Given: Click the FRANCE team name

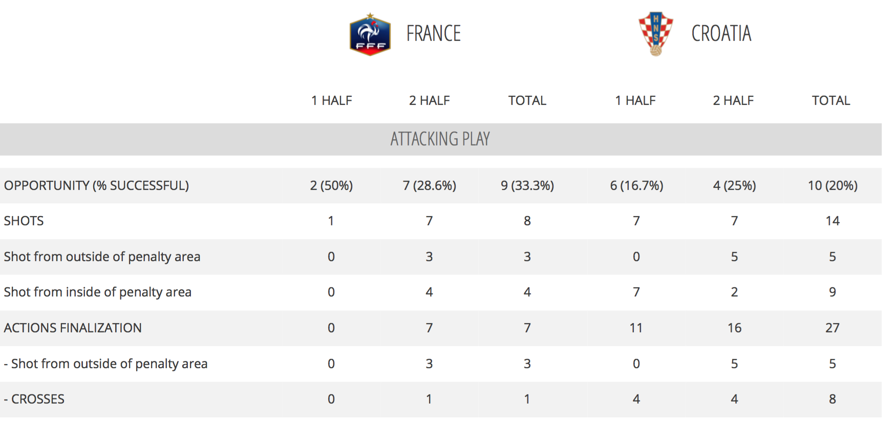Looking at the screenshot, I should point(433,34).
